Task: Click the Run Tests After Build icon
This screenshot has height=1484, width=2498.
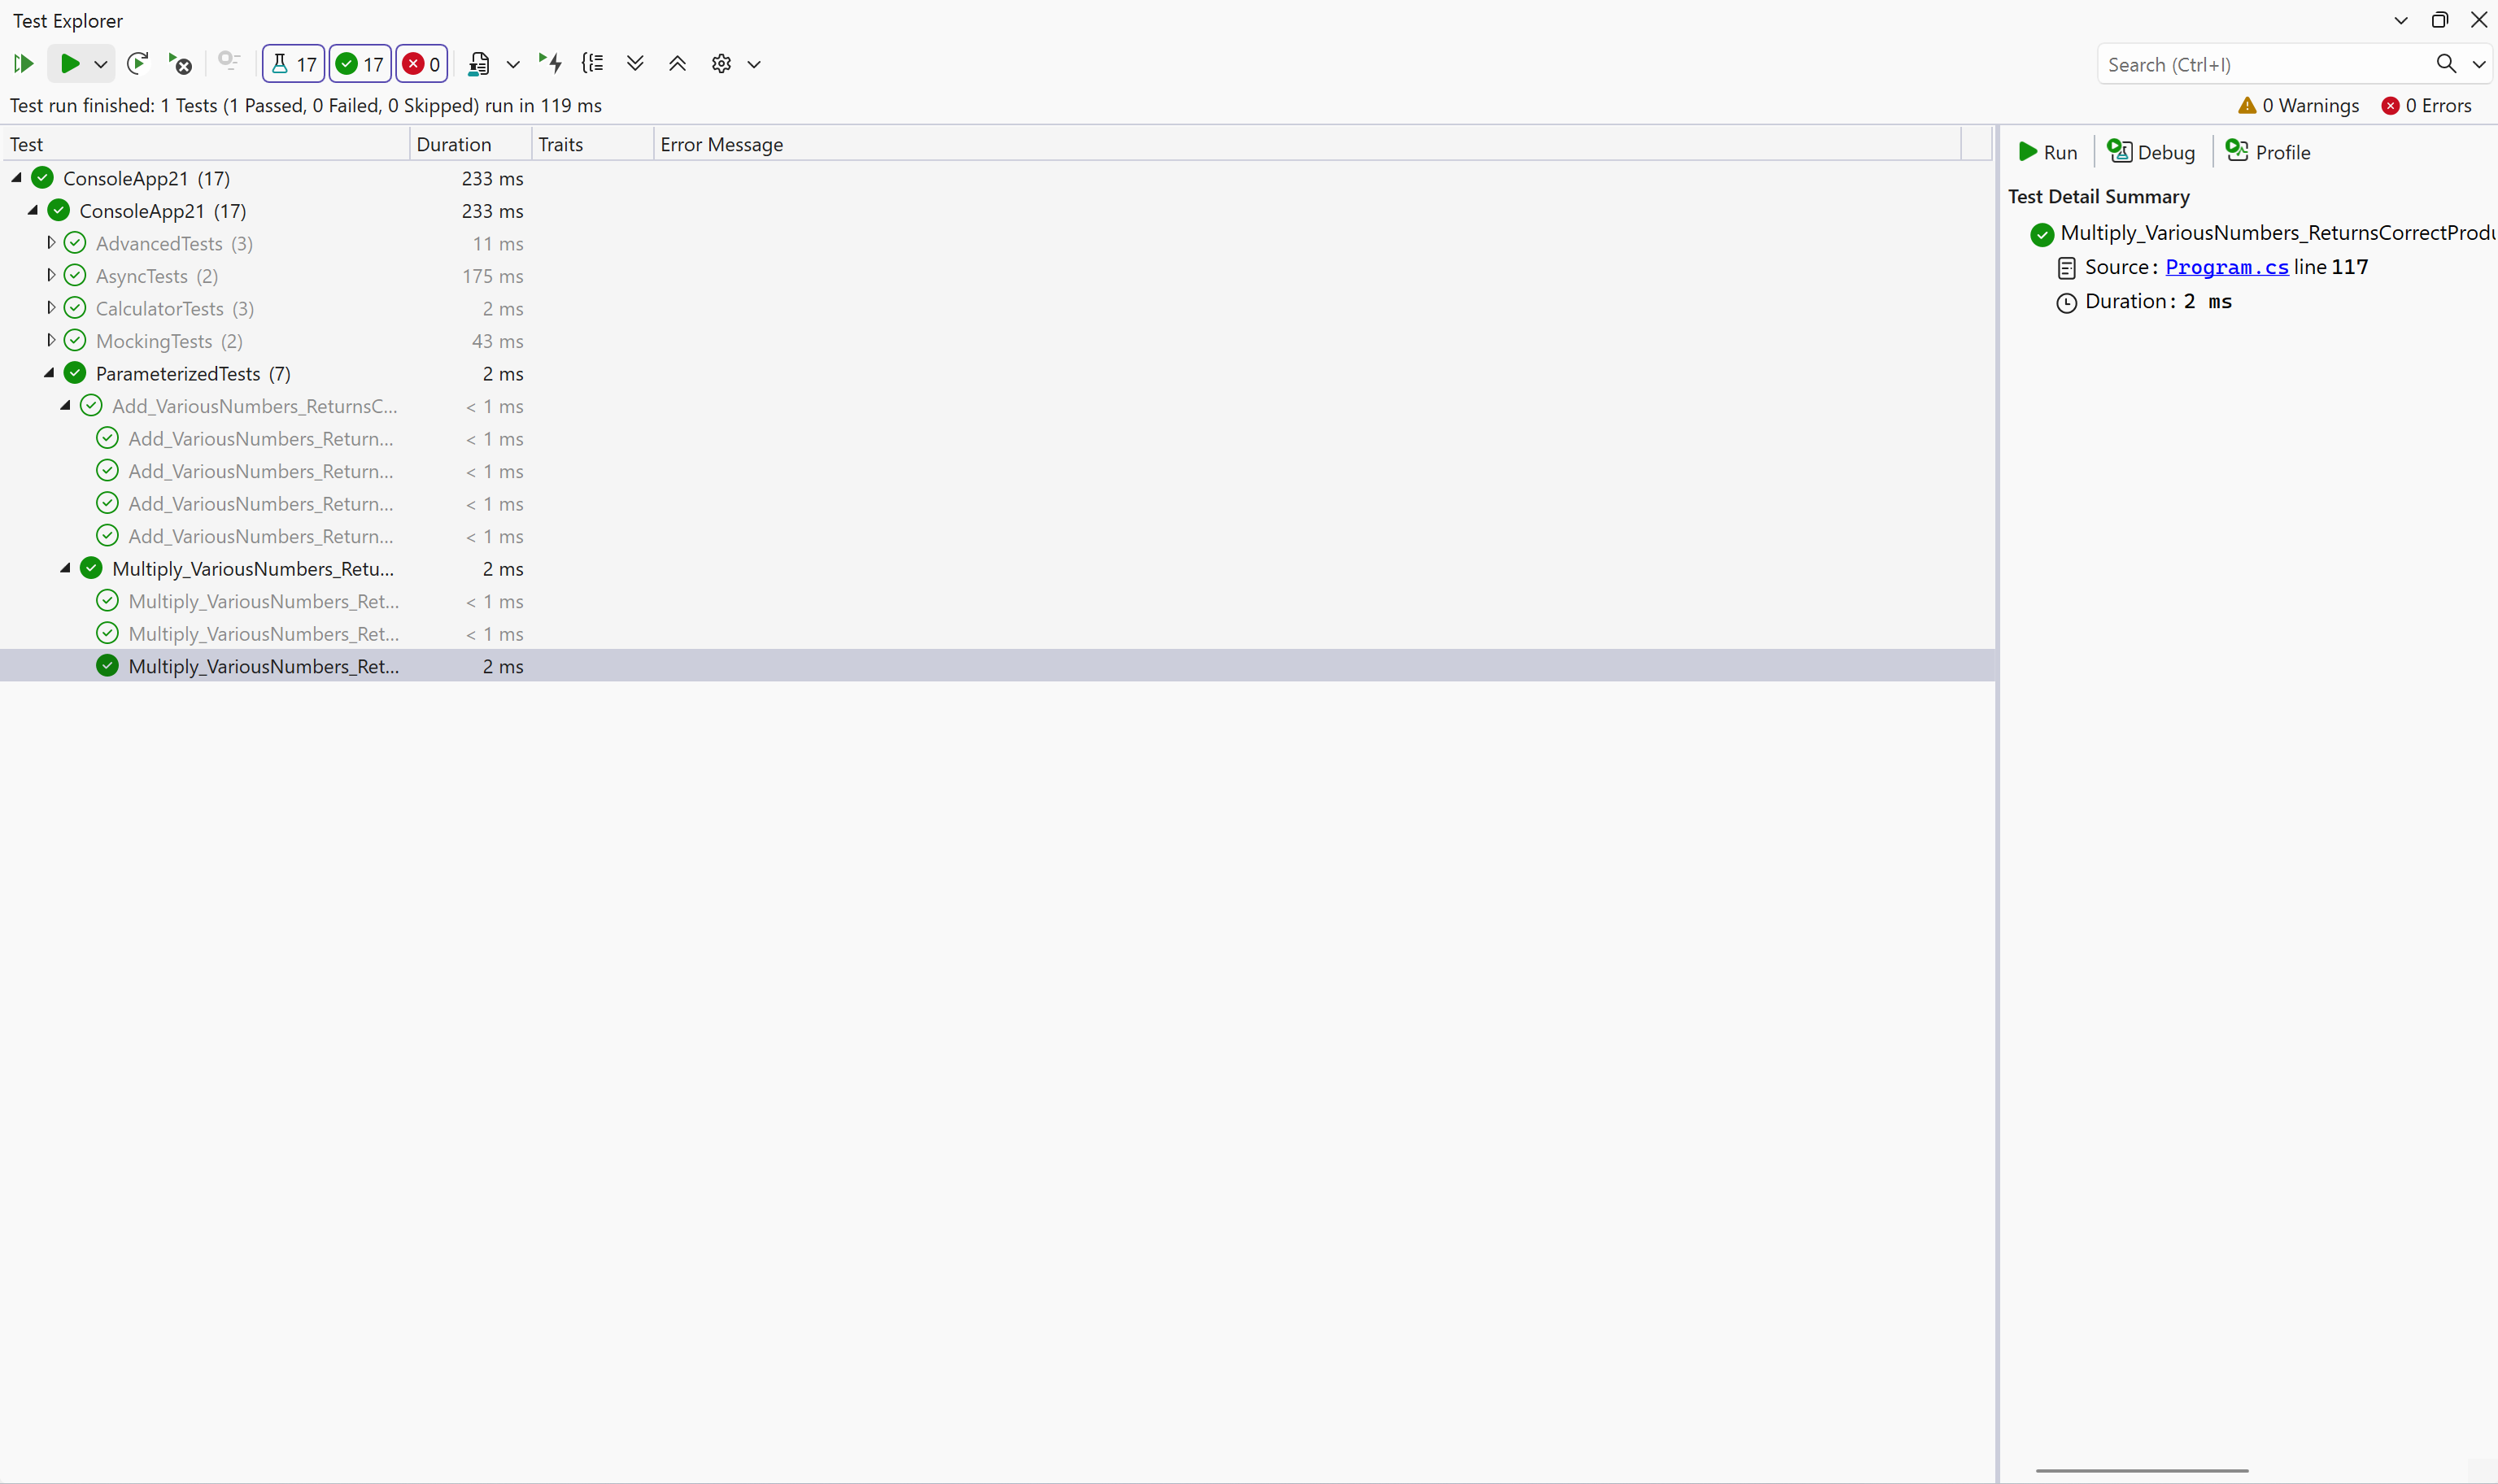Action: 550,64
